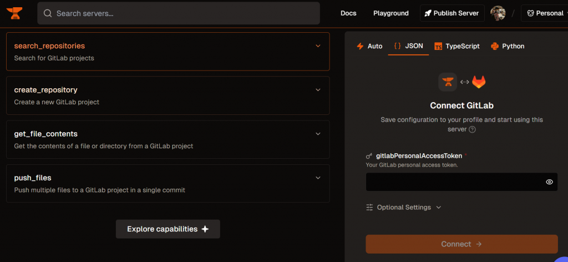Click the panda icon beside Personal
The image size is (568, 262).
530,13
